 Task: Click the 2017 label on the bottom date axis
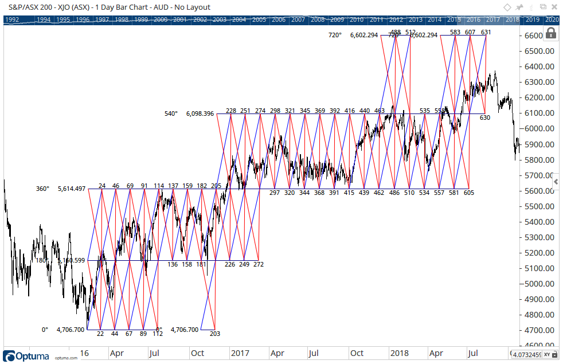pyautogui.click(x=240, y=353)
